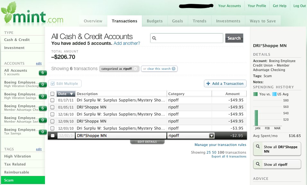
Task: Click Log Out
Action: 299,6
